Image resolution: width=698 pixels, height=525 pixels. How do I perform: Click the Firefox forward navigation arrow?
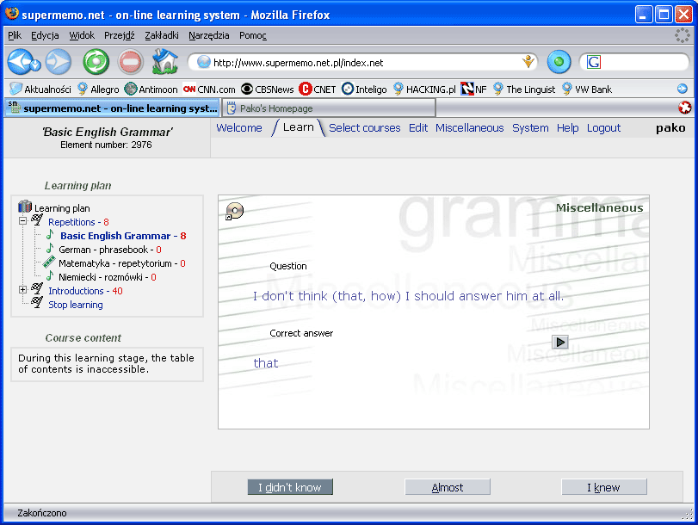58,62
